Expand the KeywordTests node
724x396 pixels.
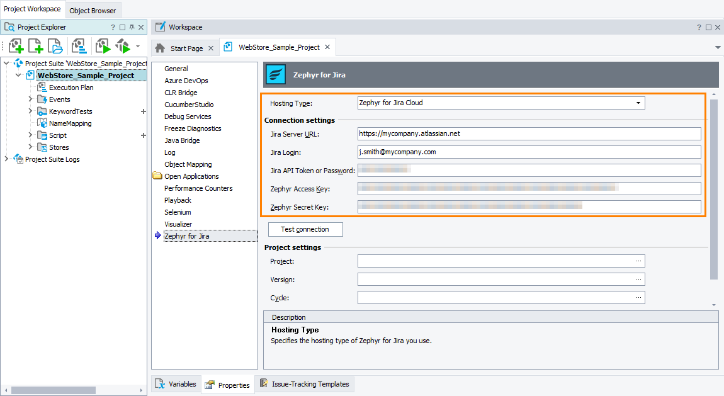[x=30, y=111]
